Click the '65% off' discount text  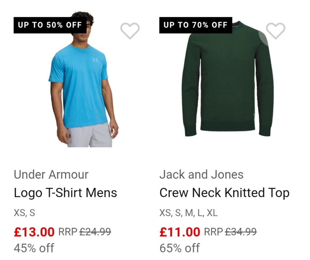[x=179, y=248]
